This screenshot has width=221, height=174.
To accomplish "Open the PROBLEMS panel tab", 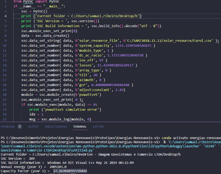I will click(8, 127).
